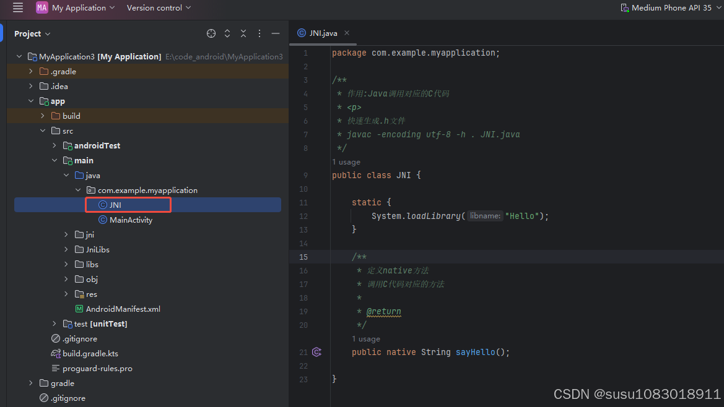Click expand-all arrows icon in Project toolbar

coord(227,33)
